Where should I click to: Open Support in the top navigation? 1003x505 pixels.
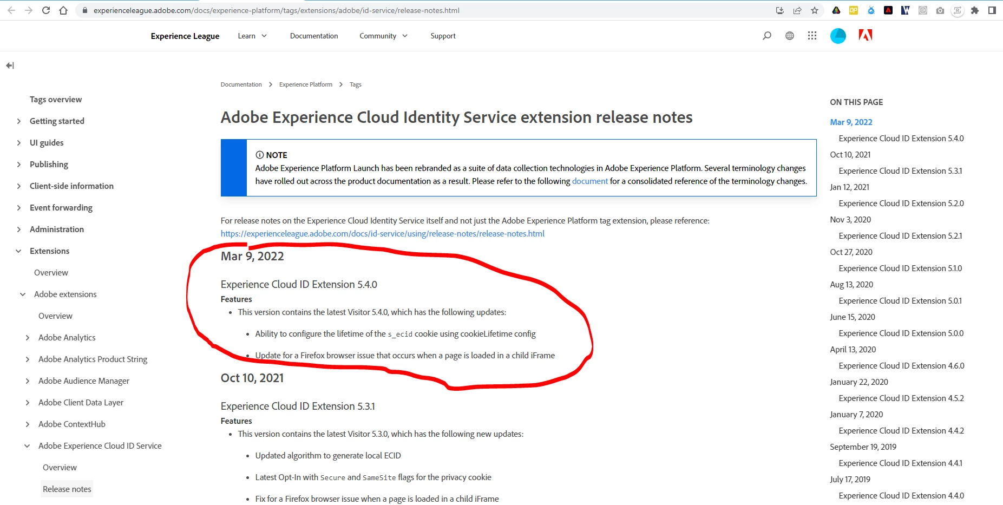[443, 36]
